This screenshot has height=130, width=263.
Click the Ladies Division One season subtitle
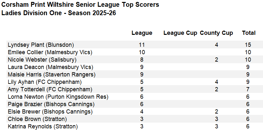point(59,13)
